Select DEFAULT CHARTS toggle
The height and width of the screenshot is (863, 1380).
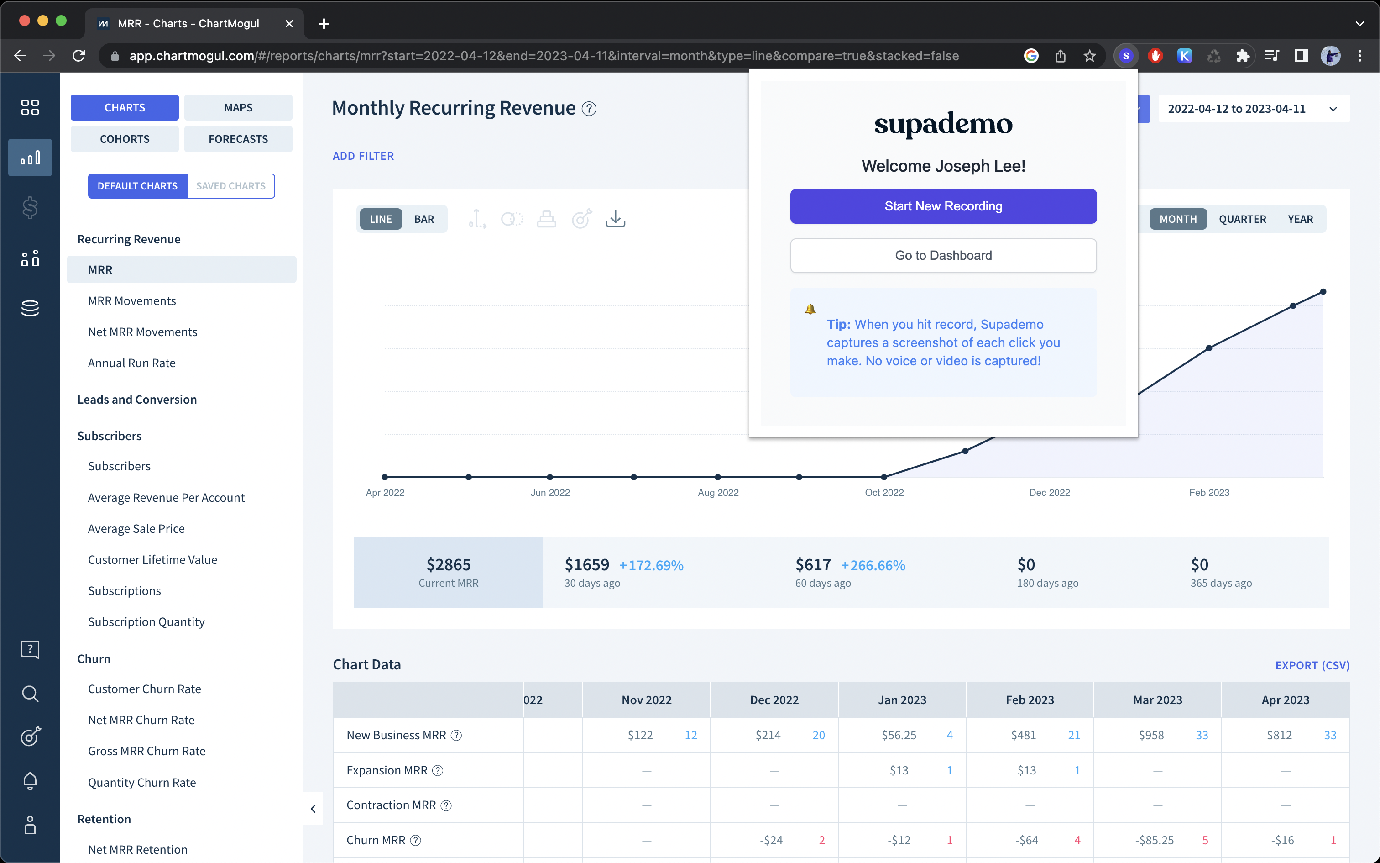coord(137,186)
